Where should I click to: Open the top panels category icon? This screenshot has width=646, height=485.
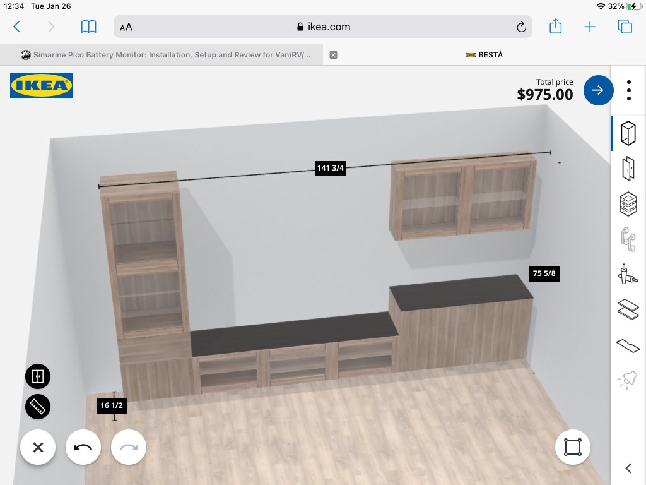coord(628,309)
